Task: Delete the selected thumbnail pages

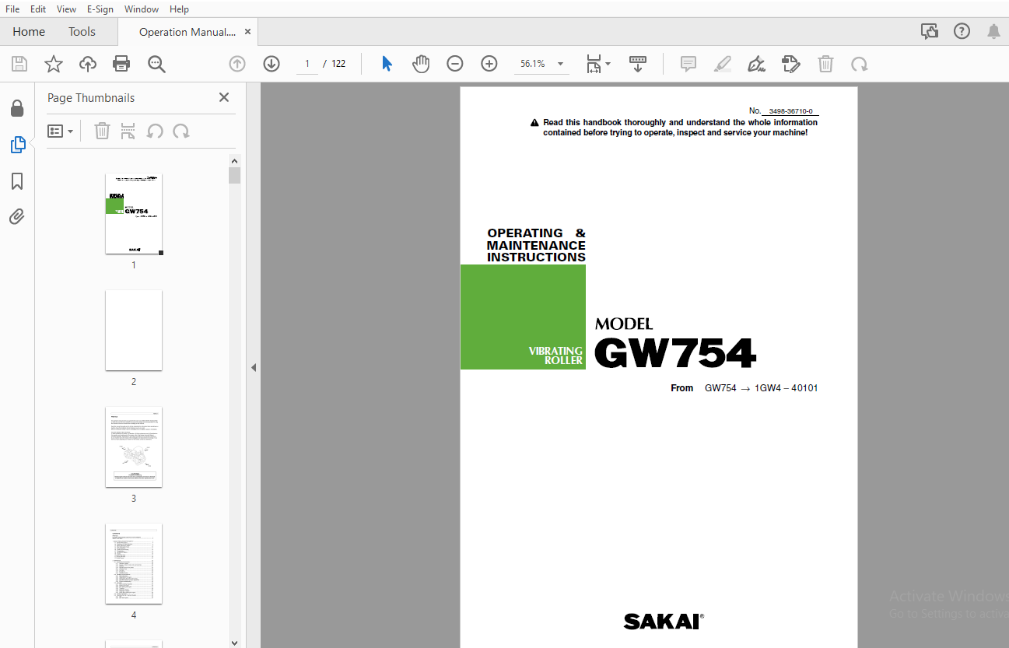Action: 102,131
